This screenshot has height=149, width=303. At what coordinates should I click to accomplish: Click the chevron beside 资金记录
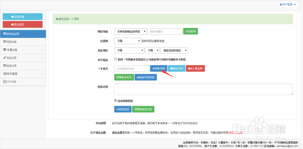tap(42, 58)
